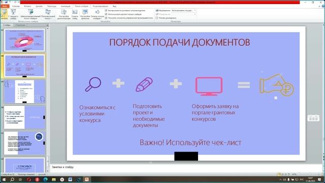Open Microsoft Edge from the taskbar
Viewport: 325px width, 183px height.
point(45,179)
